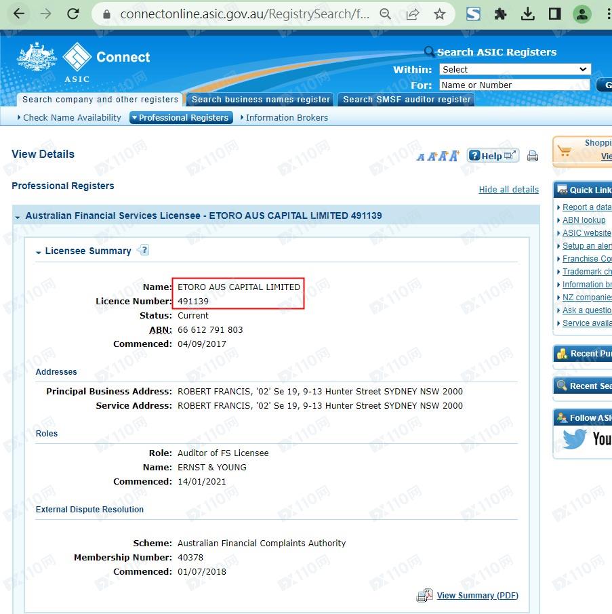
Task: Open the Professional Registers menu
Action: coord(181,117)
